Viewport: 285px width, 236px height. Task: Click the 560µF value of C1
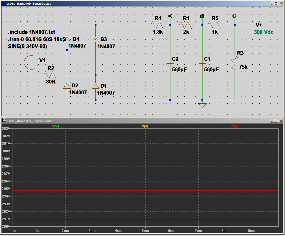tap(211, 70)
